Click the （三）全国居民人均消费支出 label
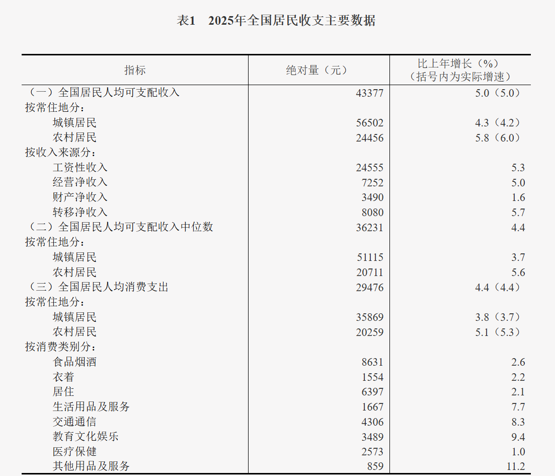This screenshot has width=555, height=476. click(97, 287)
